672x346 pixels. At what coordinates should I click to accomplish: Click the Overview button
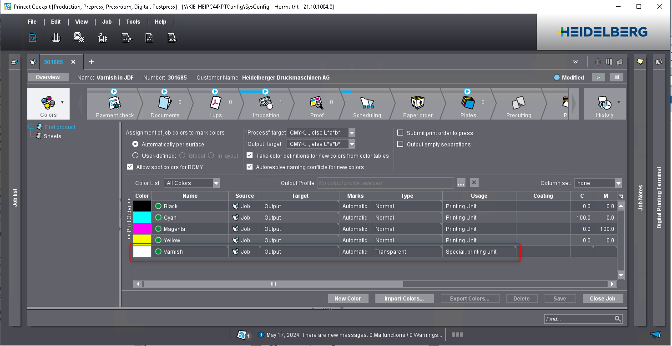click(x=48, y=77)
